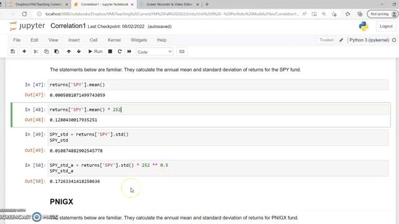Rename the notebook title Correlation1
Screen dimensions: 399x224
[68, 26]
